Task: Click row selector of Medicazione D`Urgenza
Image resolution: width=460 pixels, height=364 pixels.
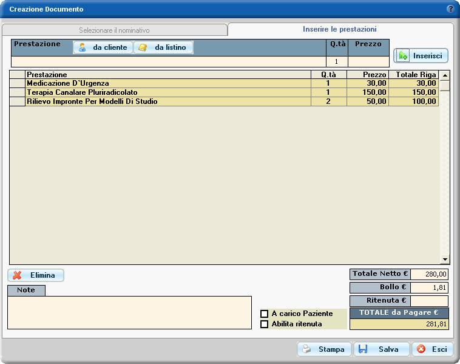Action: 18,83
